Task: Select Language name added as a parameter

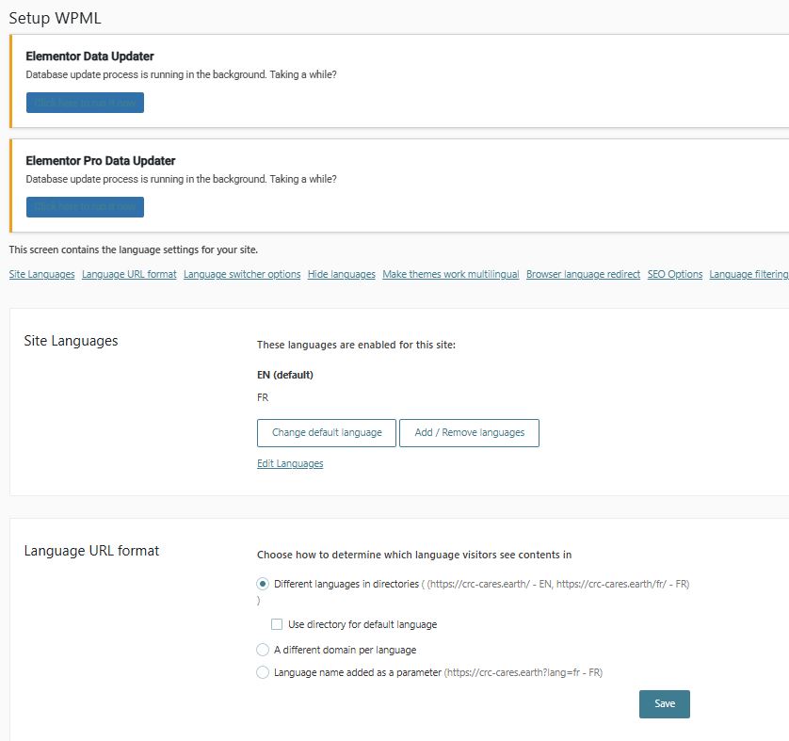Action: tap(263, 672)
